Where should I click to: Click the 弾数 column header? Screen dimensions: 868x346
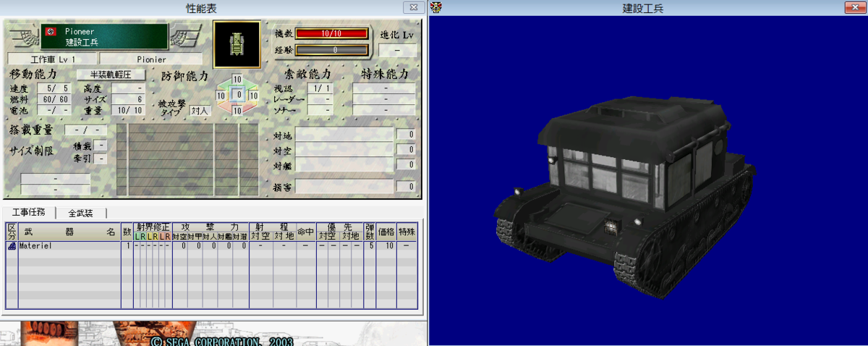370,232
